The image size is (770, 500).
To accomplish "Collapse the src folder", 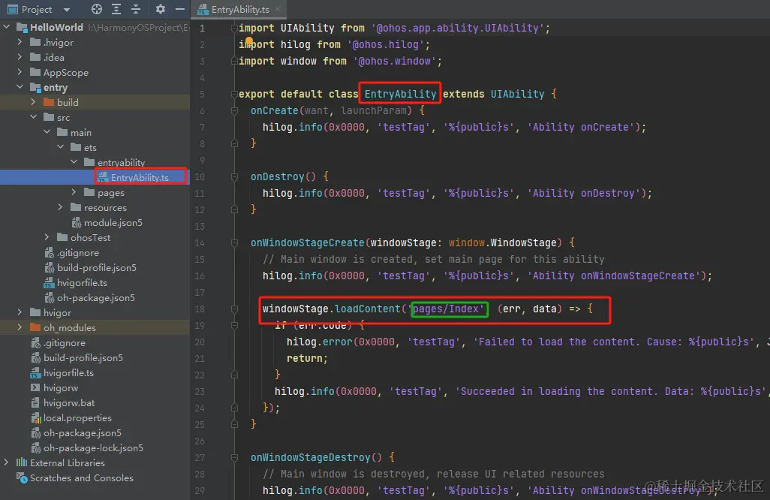I will click(x=33, y=117).
